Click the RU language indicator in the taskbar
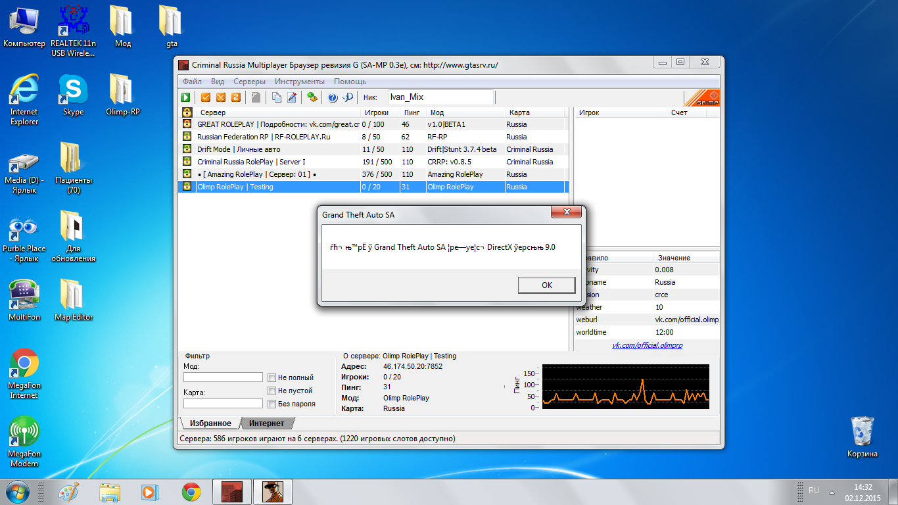The width and height of the screenshot is (898, 505). pyautogui.click(x=814, y=491)
